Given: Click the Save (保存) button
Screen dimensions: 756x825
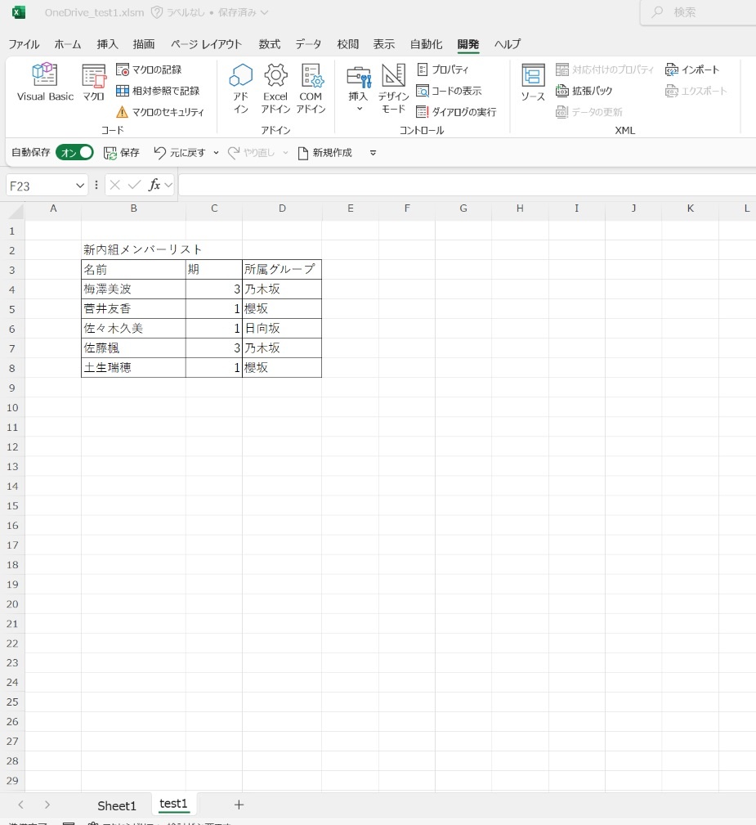Looking at the screenshot, I should 122,153.
